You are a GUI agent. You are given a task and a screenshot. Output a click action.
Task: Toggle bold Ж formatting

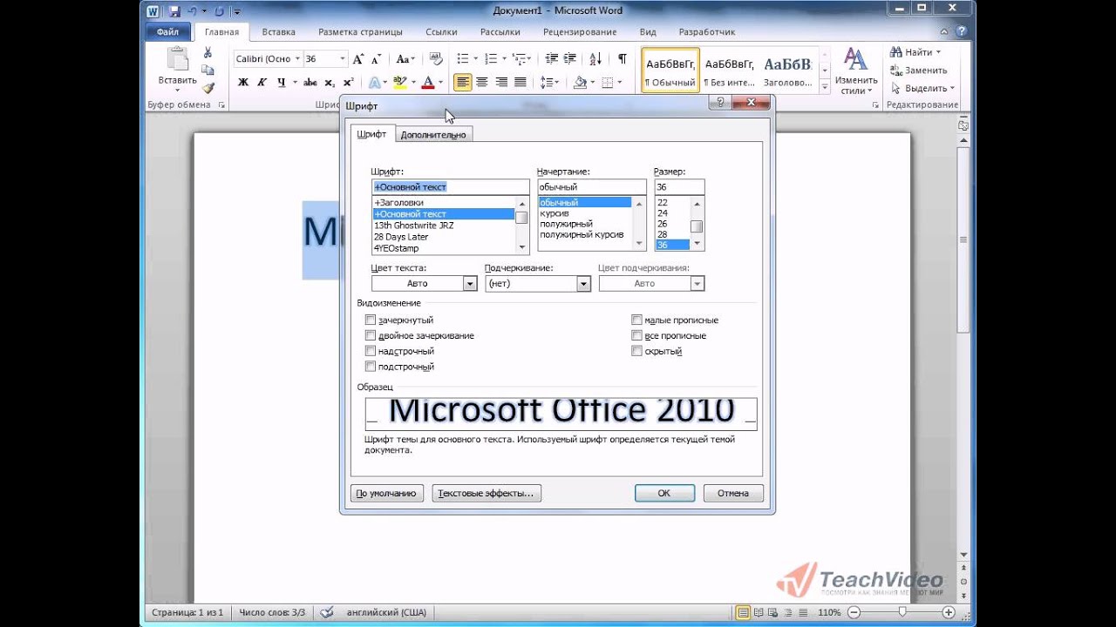coord(243,83)
